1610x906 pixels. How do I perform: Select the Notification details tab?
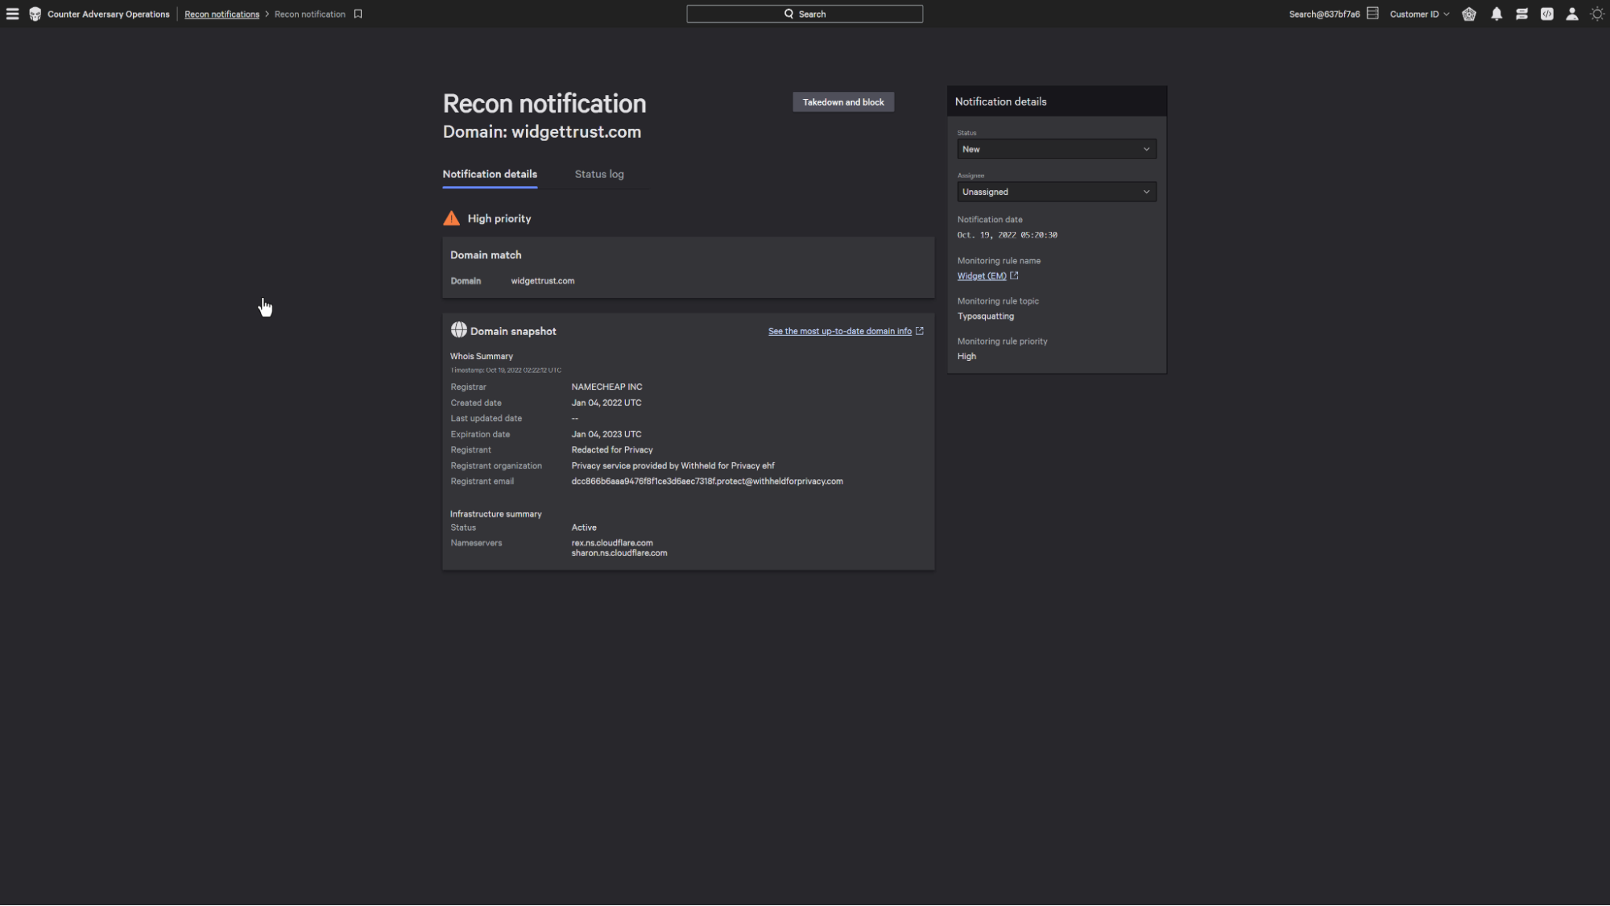pos(490,174)
